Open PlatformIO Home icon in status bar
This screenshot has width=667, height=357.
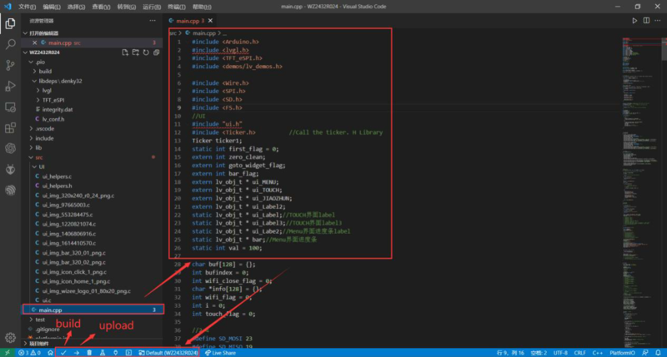tap(50, 353)
